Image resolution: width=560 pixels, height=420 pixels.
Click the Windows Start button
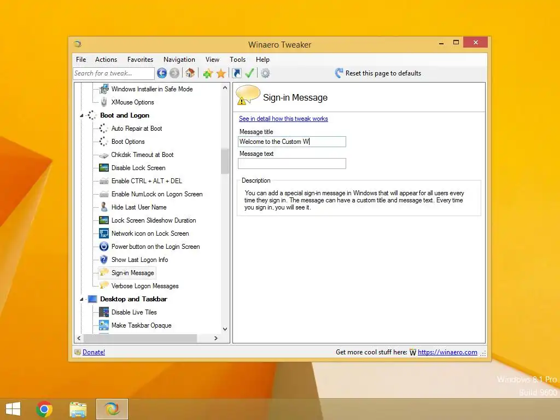13,409
